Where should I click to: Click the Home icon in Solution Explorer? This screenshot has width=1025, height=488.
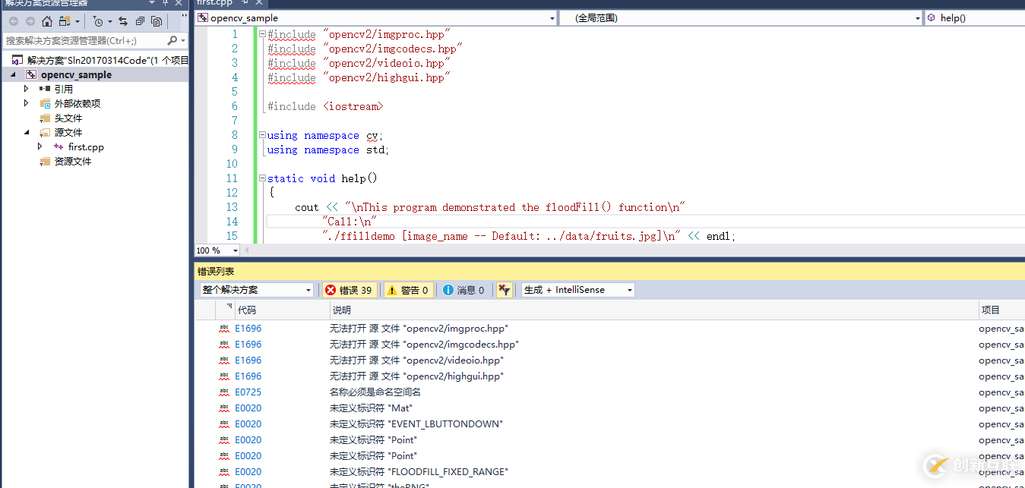[x=47, y=21]
